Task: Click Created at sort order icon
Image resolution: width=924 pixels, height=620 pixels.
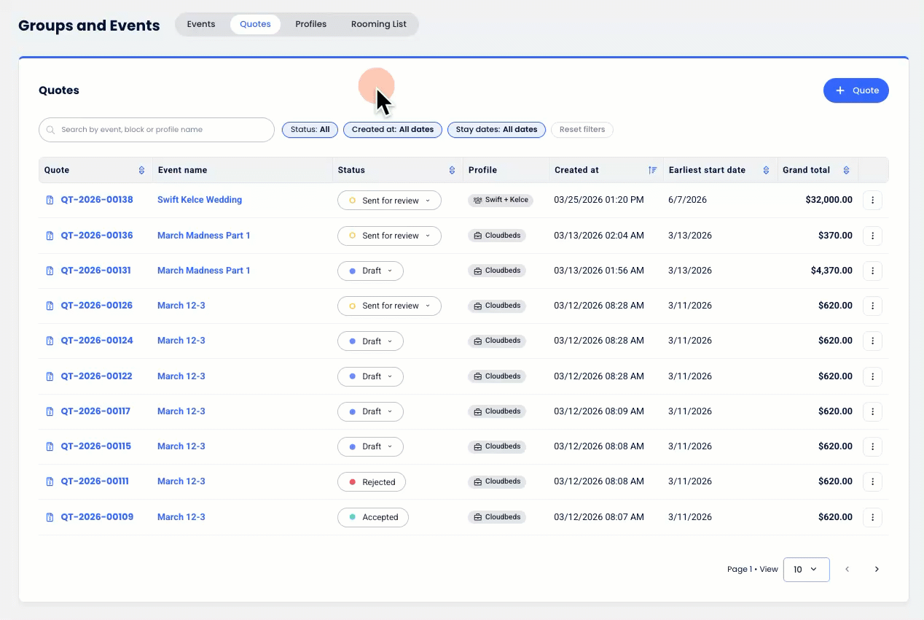Action: (652, 170)
